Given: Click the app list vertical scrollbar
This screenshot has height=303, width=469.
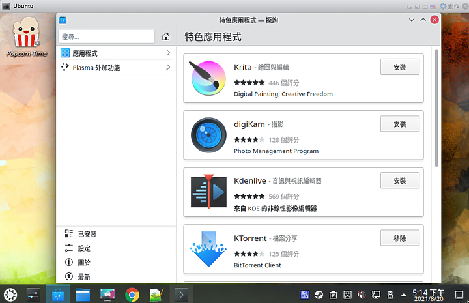Looking at the screenshot, I should [436, 108].
